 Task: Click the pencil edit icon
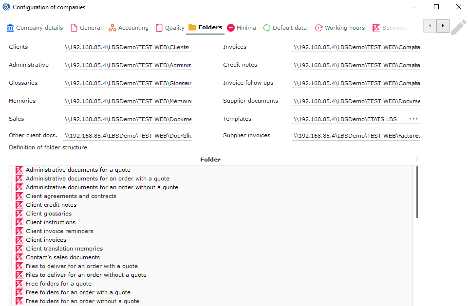click(458, 27)
